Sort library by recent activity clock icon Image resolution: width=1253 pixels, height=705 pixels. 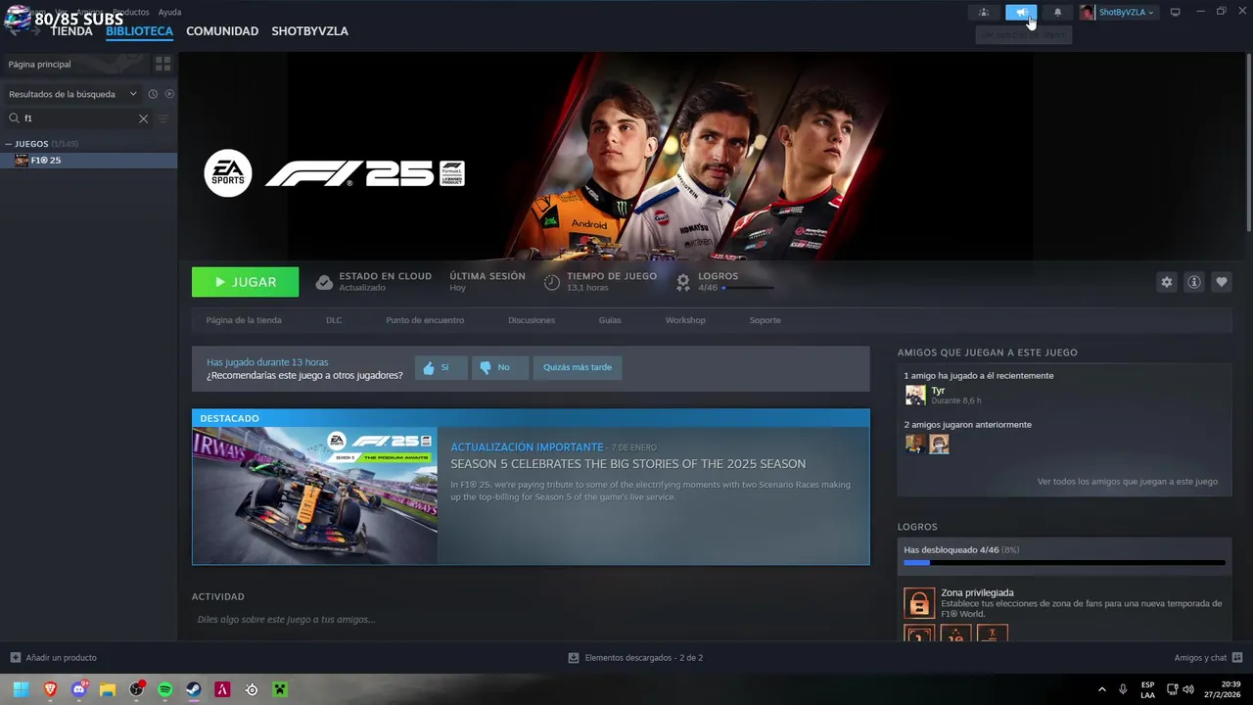click(x=153, y=94)
